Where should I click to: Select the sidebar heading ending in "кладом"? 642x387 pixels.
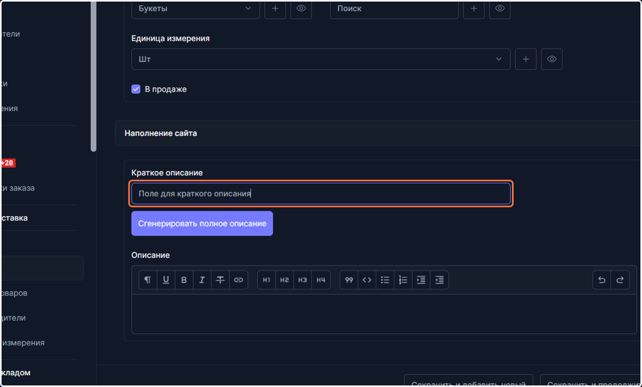(x=16, y=373)
